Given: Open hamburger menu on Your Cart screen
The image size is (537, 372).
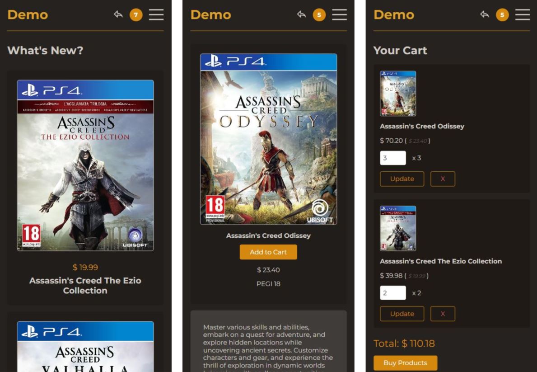Looking at the screenshot, I should pyautogui.click(x=523, y=15).
